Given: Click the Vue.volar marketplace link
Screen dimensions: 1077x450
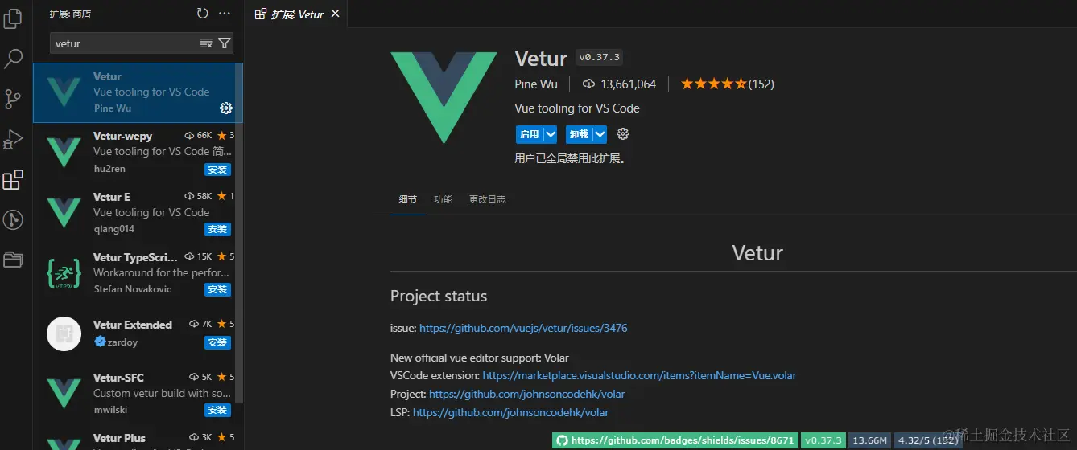Looking at the screenshot, I should pos(639,375).
